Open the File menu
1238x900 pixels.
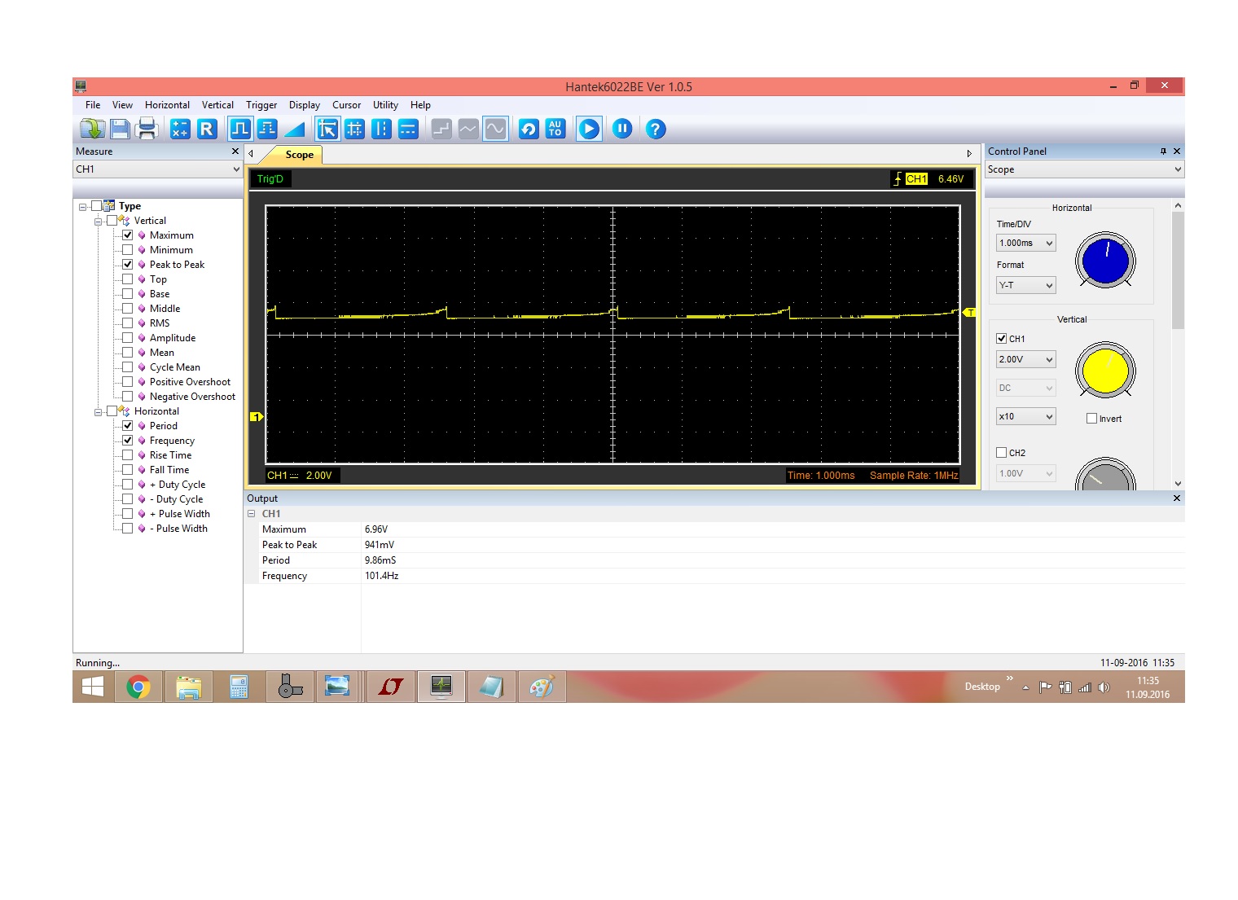(93, 105)
